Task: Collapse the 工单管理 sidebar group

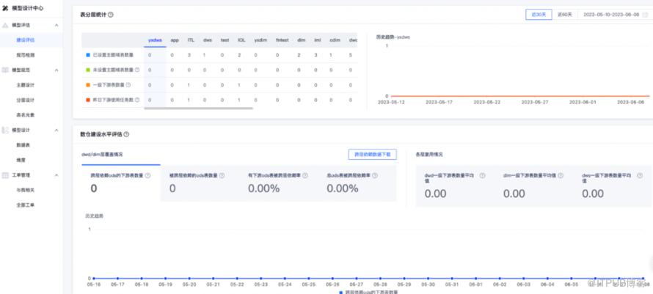Action: point(57,175)
